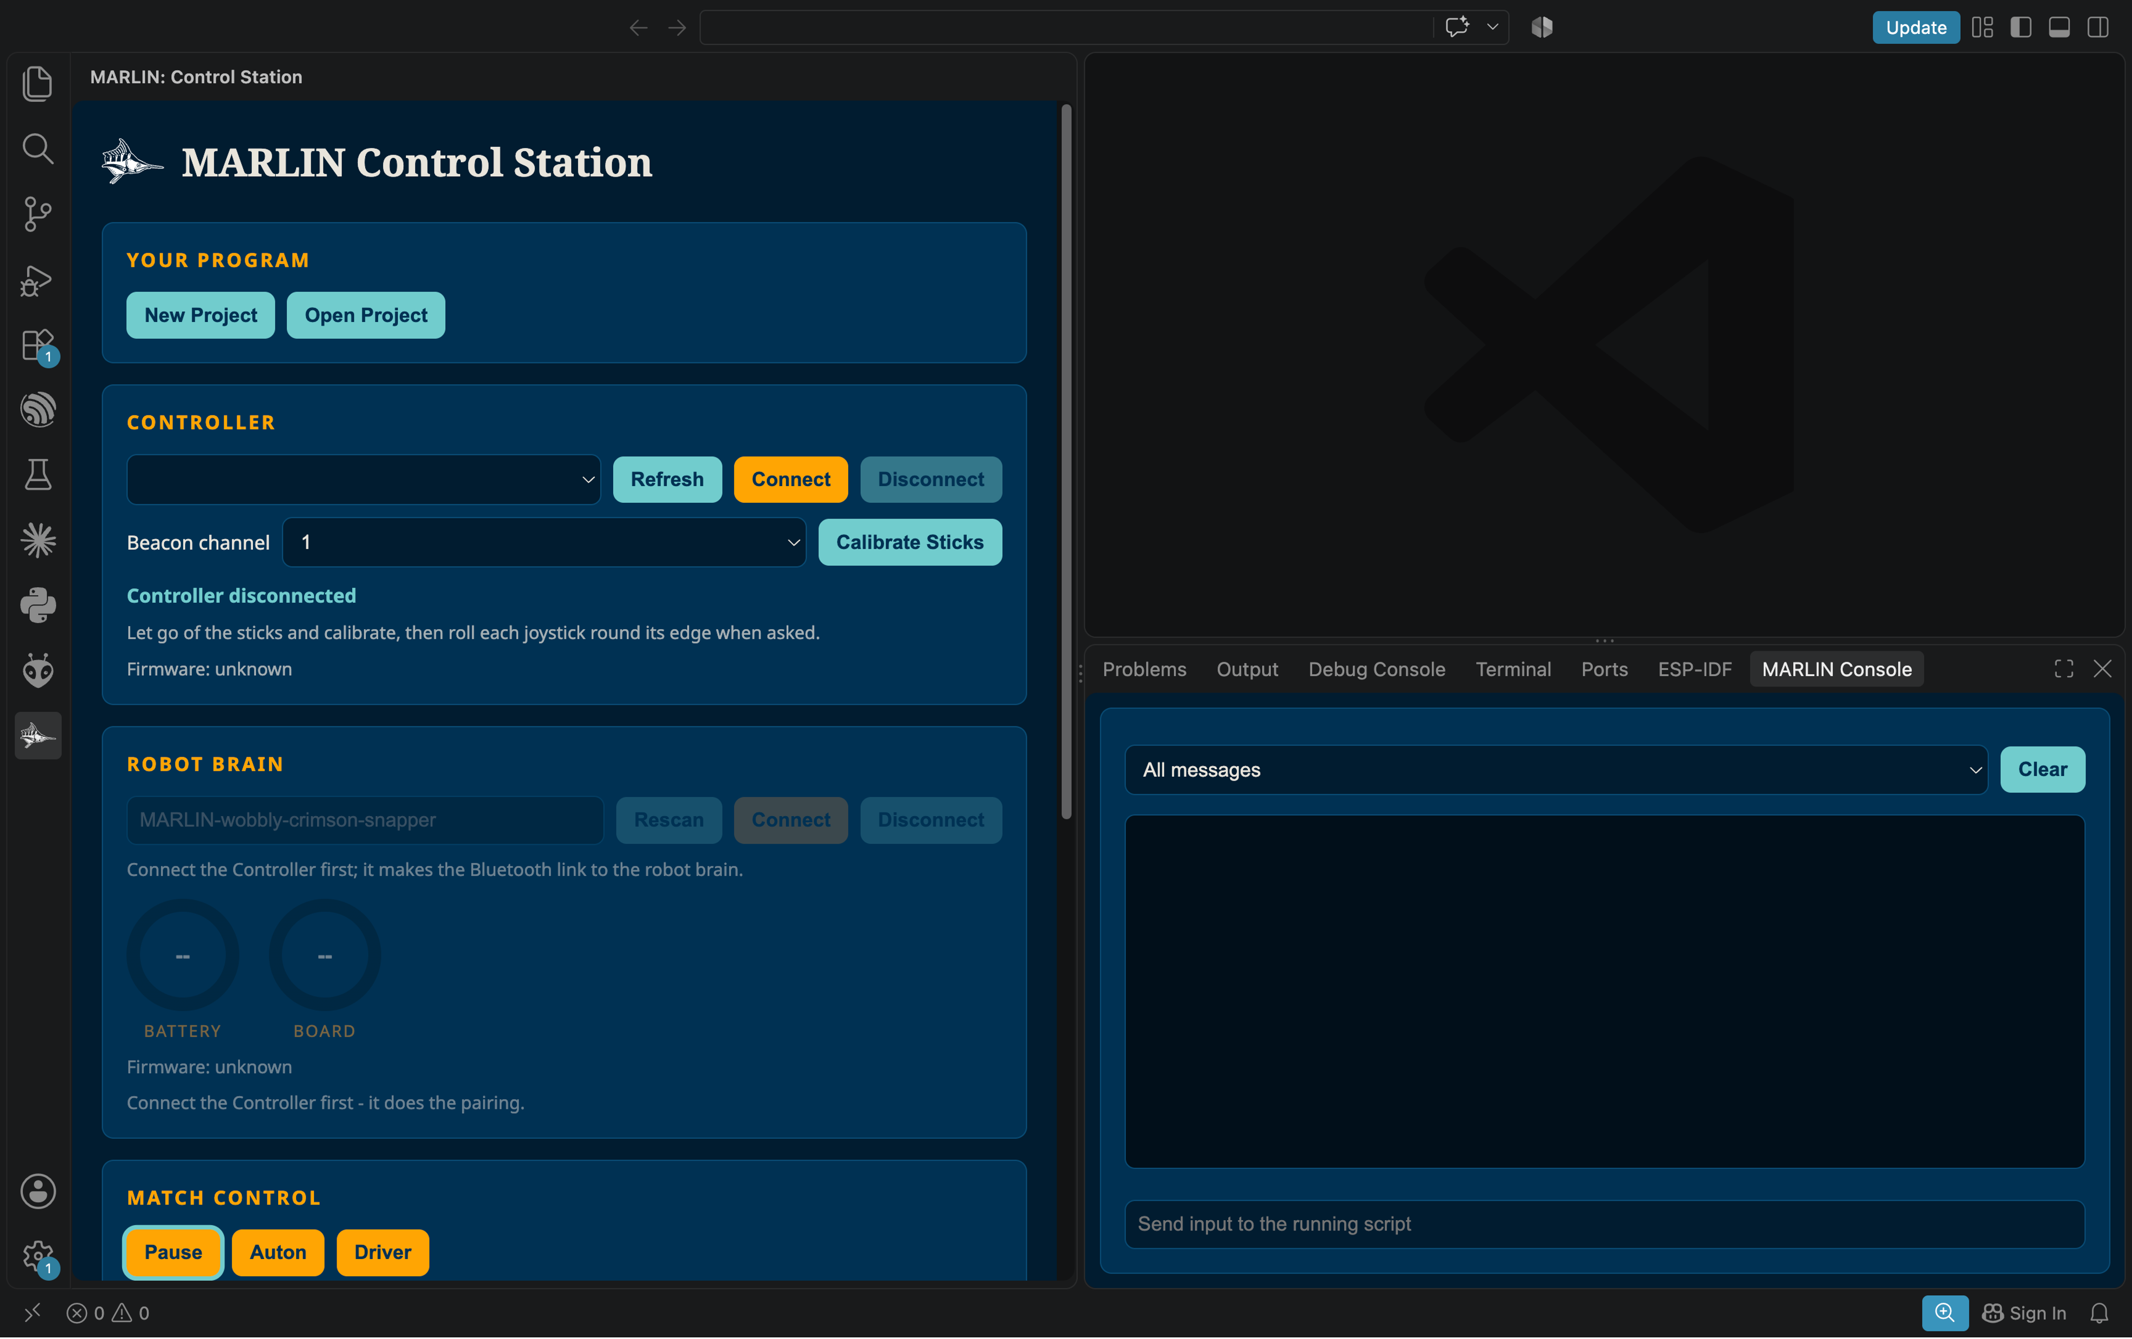Click the Open Project button
This screenshot has height=1339, width=2132.
pyautogui.click(x=366, y=315)
